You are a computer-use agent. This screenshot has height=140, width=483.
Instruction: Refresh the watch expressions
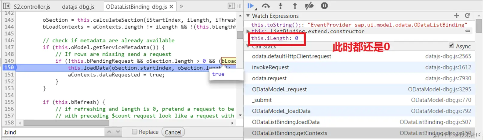coord(467,16)
